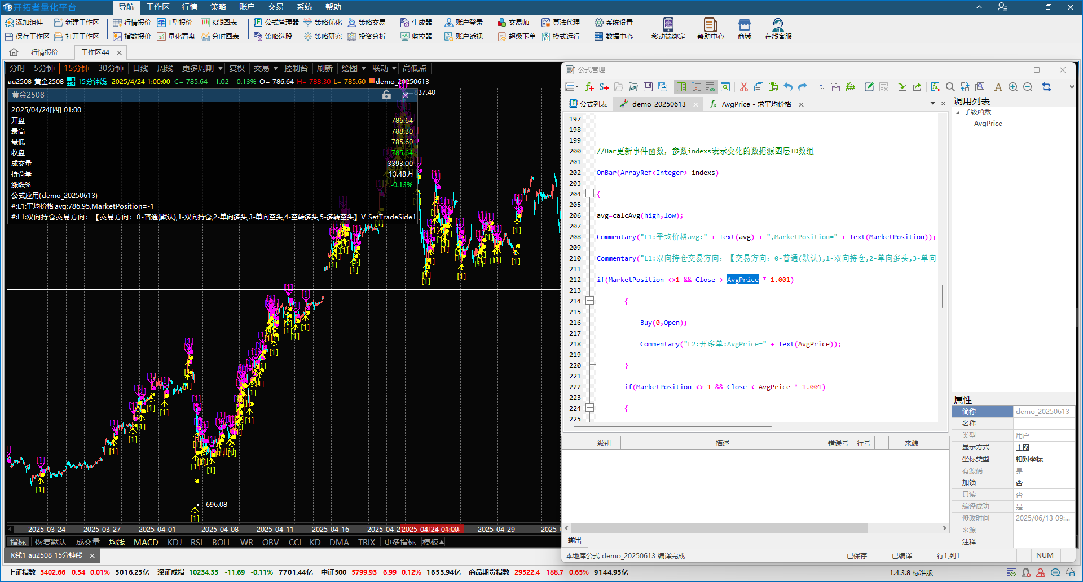
Task: Launch 超级下单 super order tool
Action: [517, 37]
